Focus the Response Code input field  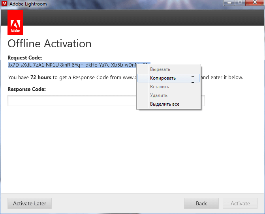(x=106, y=100)
